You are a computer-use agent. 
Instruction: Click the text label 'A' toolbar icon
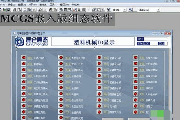[74, 10]
